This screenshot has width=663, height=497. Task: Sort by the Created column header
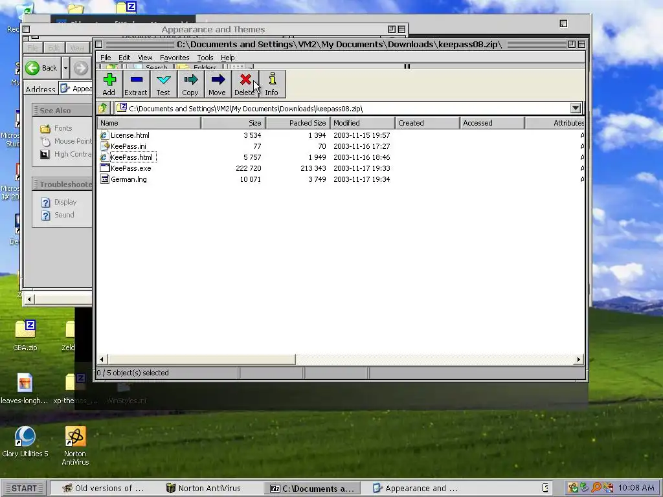(427, 123)
